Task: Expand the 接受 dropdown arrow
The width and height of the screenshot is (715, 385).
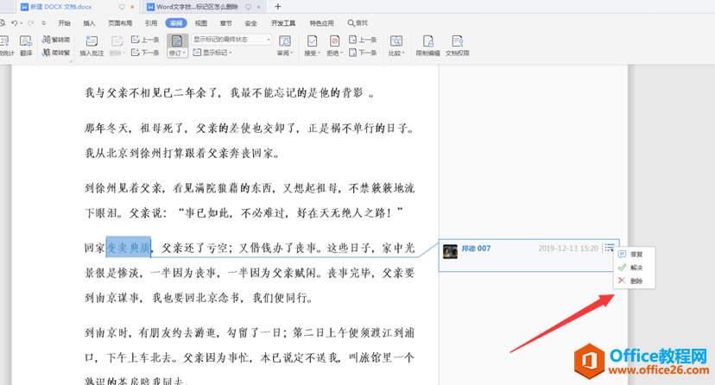Action: [319, 54]
